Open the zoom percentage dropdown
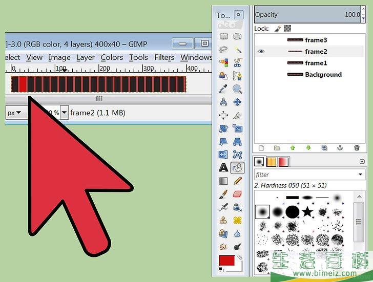This screenshot has height=282, width=373. coord(64,113)
